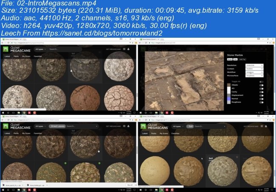Click Task View icon in Stone Marble taskbar

[151, 113]
